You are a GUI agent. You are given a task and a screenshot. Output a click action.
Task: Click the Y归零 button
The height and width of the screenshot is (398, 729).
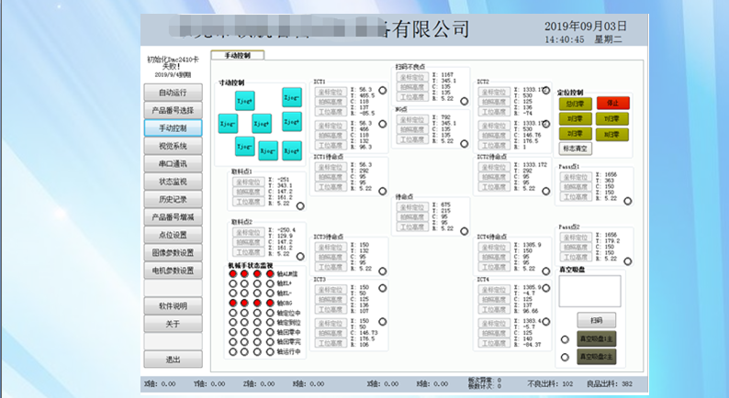point(611,119)
